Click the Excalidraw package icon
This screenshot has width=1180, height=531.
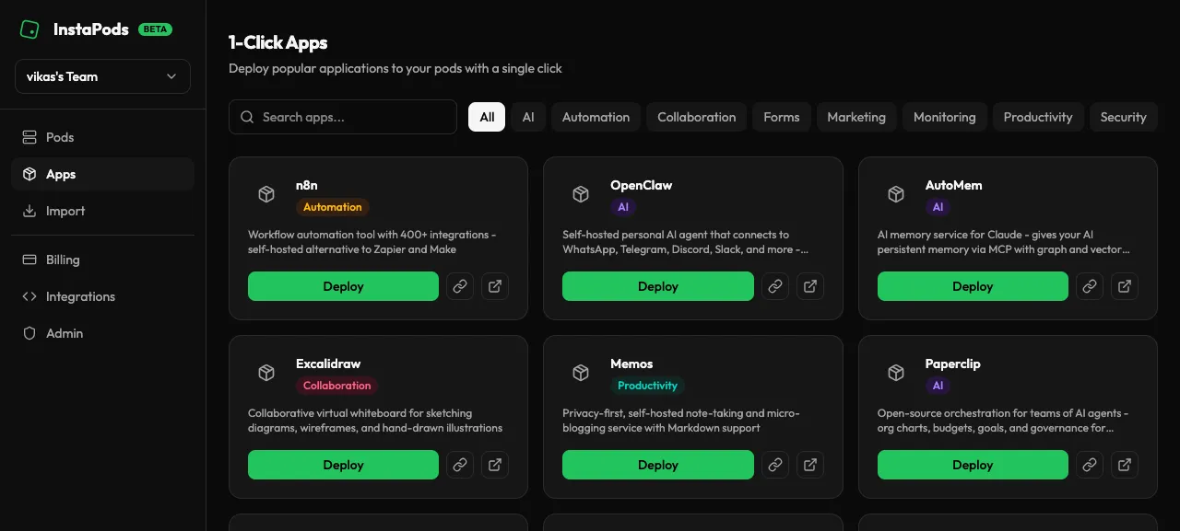click(x=266, y=374)
